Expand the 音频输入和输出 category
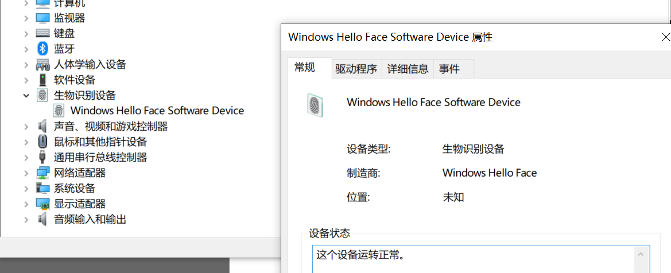The width and height of the screenshot is (671, 273). click(x=26, y=220)
